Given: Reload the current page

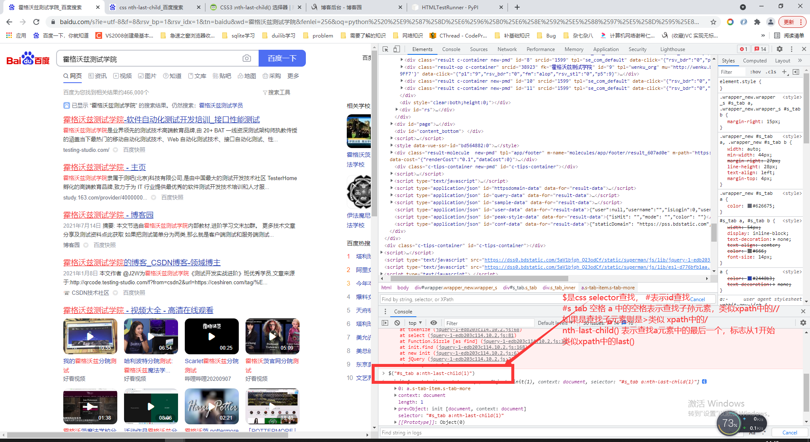Looking at the screenshot, I should 36,22.
